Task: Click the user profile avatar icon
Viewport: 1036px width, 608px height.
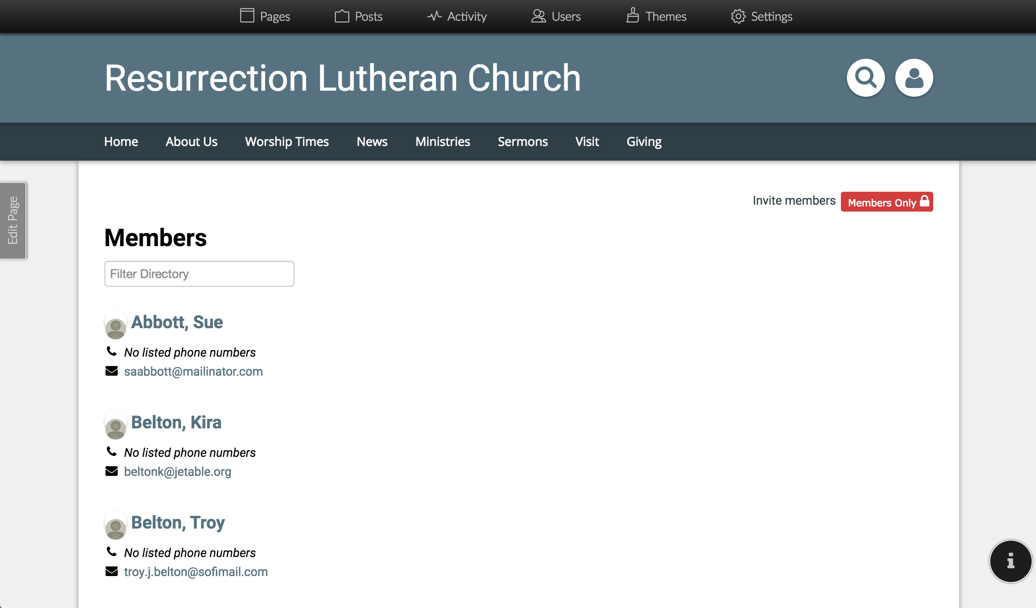Action: click(x=914, y=78)
